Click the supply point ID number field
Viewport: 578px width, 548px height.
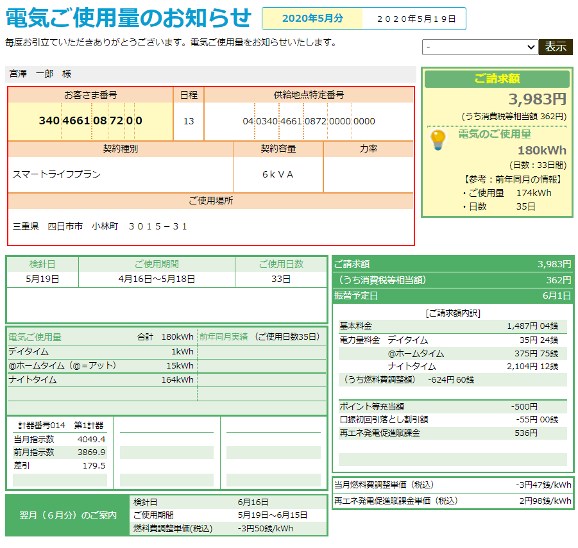point(309,121)
